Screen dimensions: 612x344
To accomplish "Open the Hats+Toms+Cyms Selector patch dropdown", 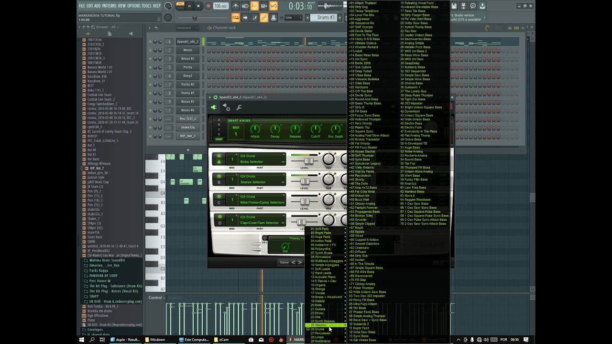I will point(261,202).
